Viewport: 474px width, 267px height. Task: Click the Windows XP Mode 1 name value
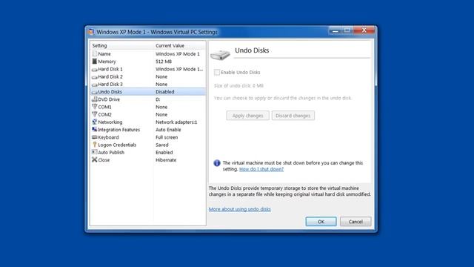[178, 54]
